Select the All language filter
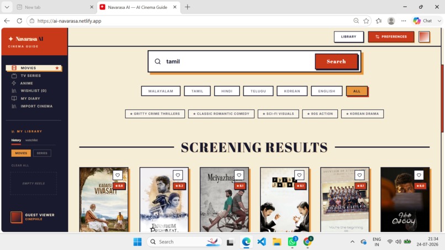 point(357,91)
